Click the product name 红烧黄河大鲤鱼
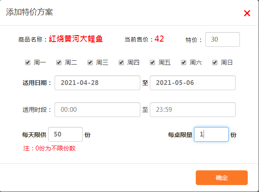This screenshot has height=192, width=259. pos(76,39)
